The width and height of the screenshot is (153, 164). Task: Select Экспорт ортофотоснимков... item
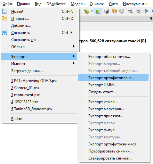[113, 144]
